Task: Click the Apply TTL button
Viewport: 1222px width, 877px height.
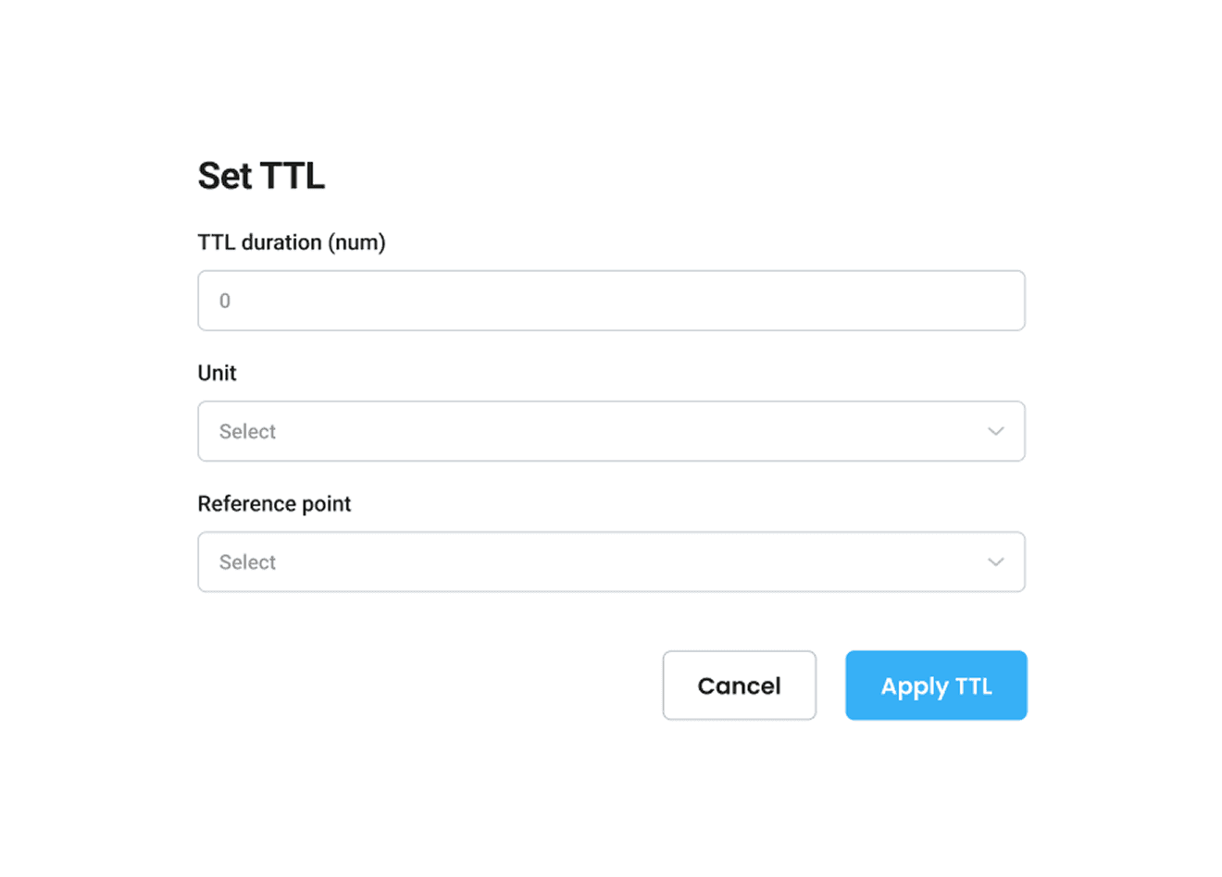Action: [936, 686]
